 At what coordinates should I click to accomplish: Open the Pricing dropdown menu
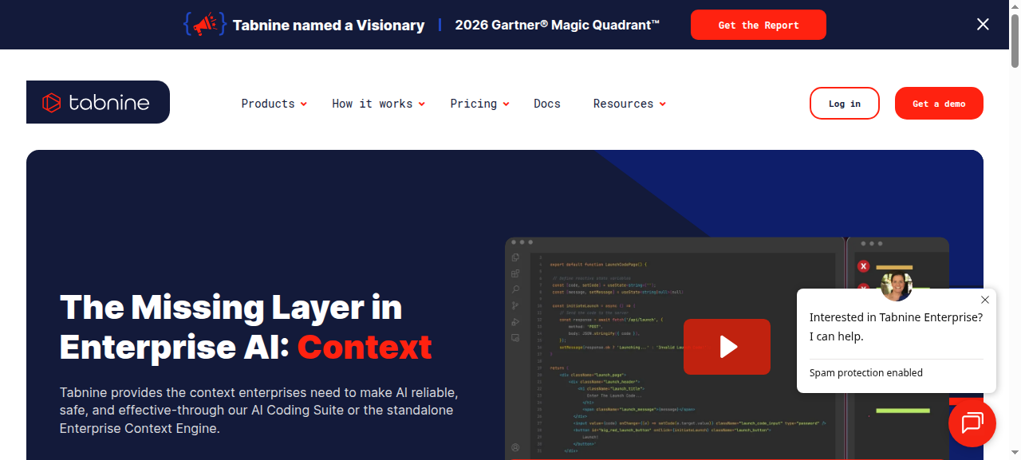pyautogui.click(x=479, y=104)
